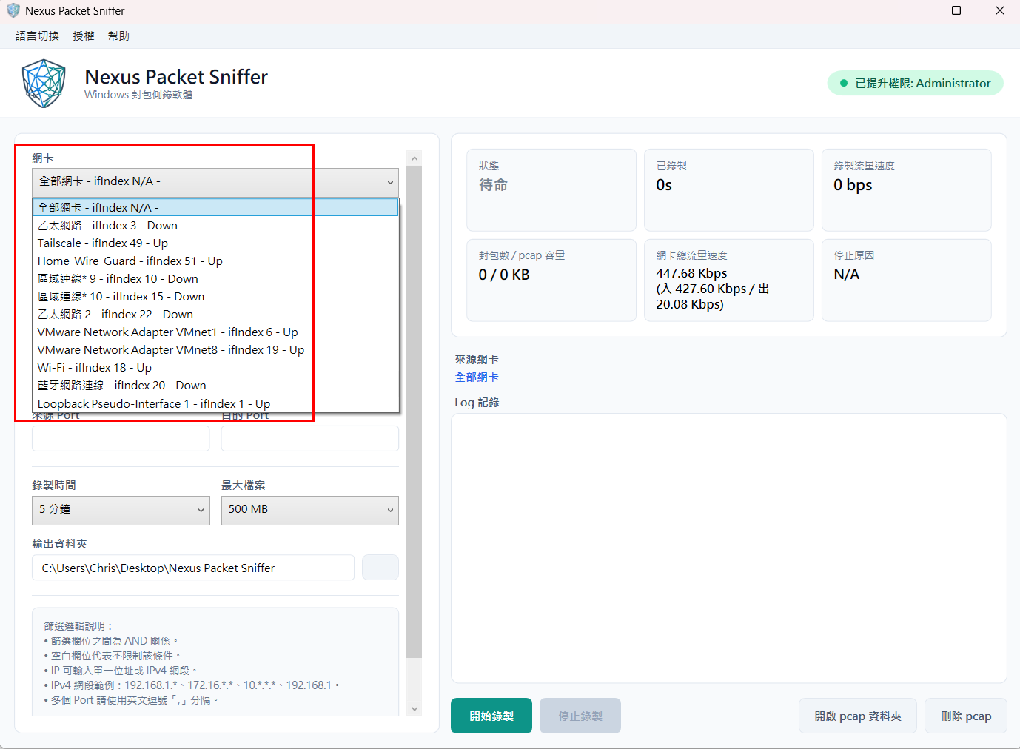
Task: Close the Nexus Packet Sniffer window
Action: coord(999,10)
